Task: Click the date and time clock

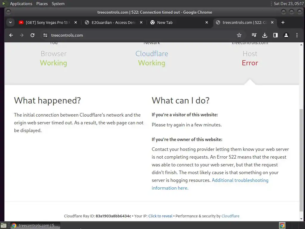Action: point(289,4)
